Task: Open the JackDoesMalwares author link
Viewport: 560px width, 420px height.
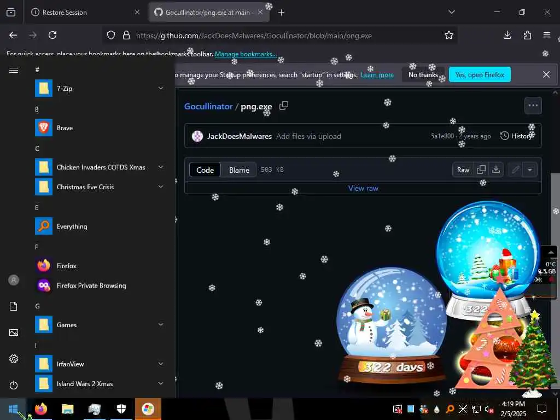Action: coord(240,136)
